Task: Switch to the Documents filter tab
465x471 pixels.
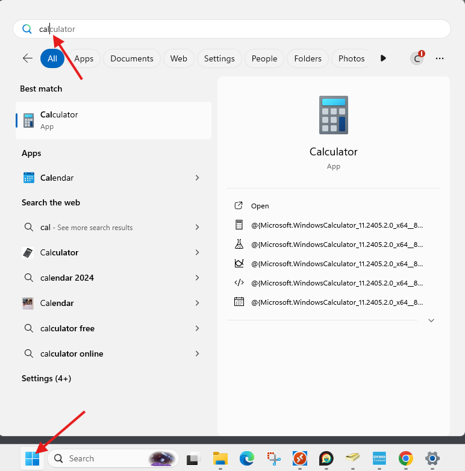Action: click(x=132, y=58)
